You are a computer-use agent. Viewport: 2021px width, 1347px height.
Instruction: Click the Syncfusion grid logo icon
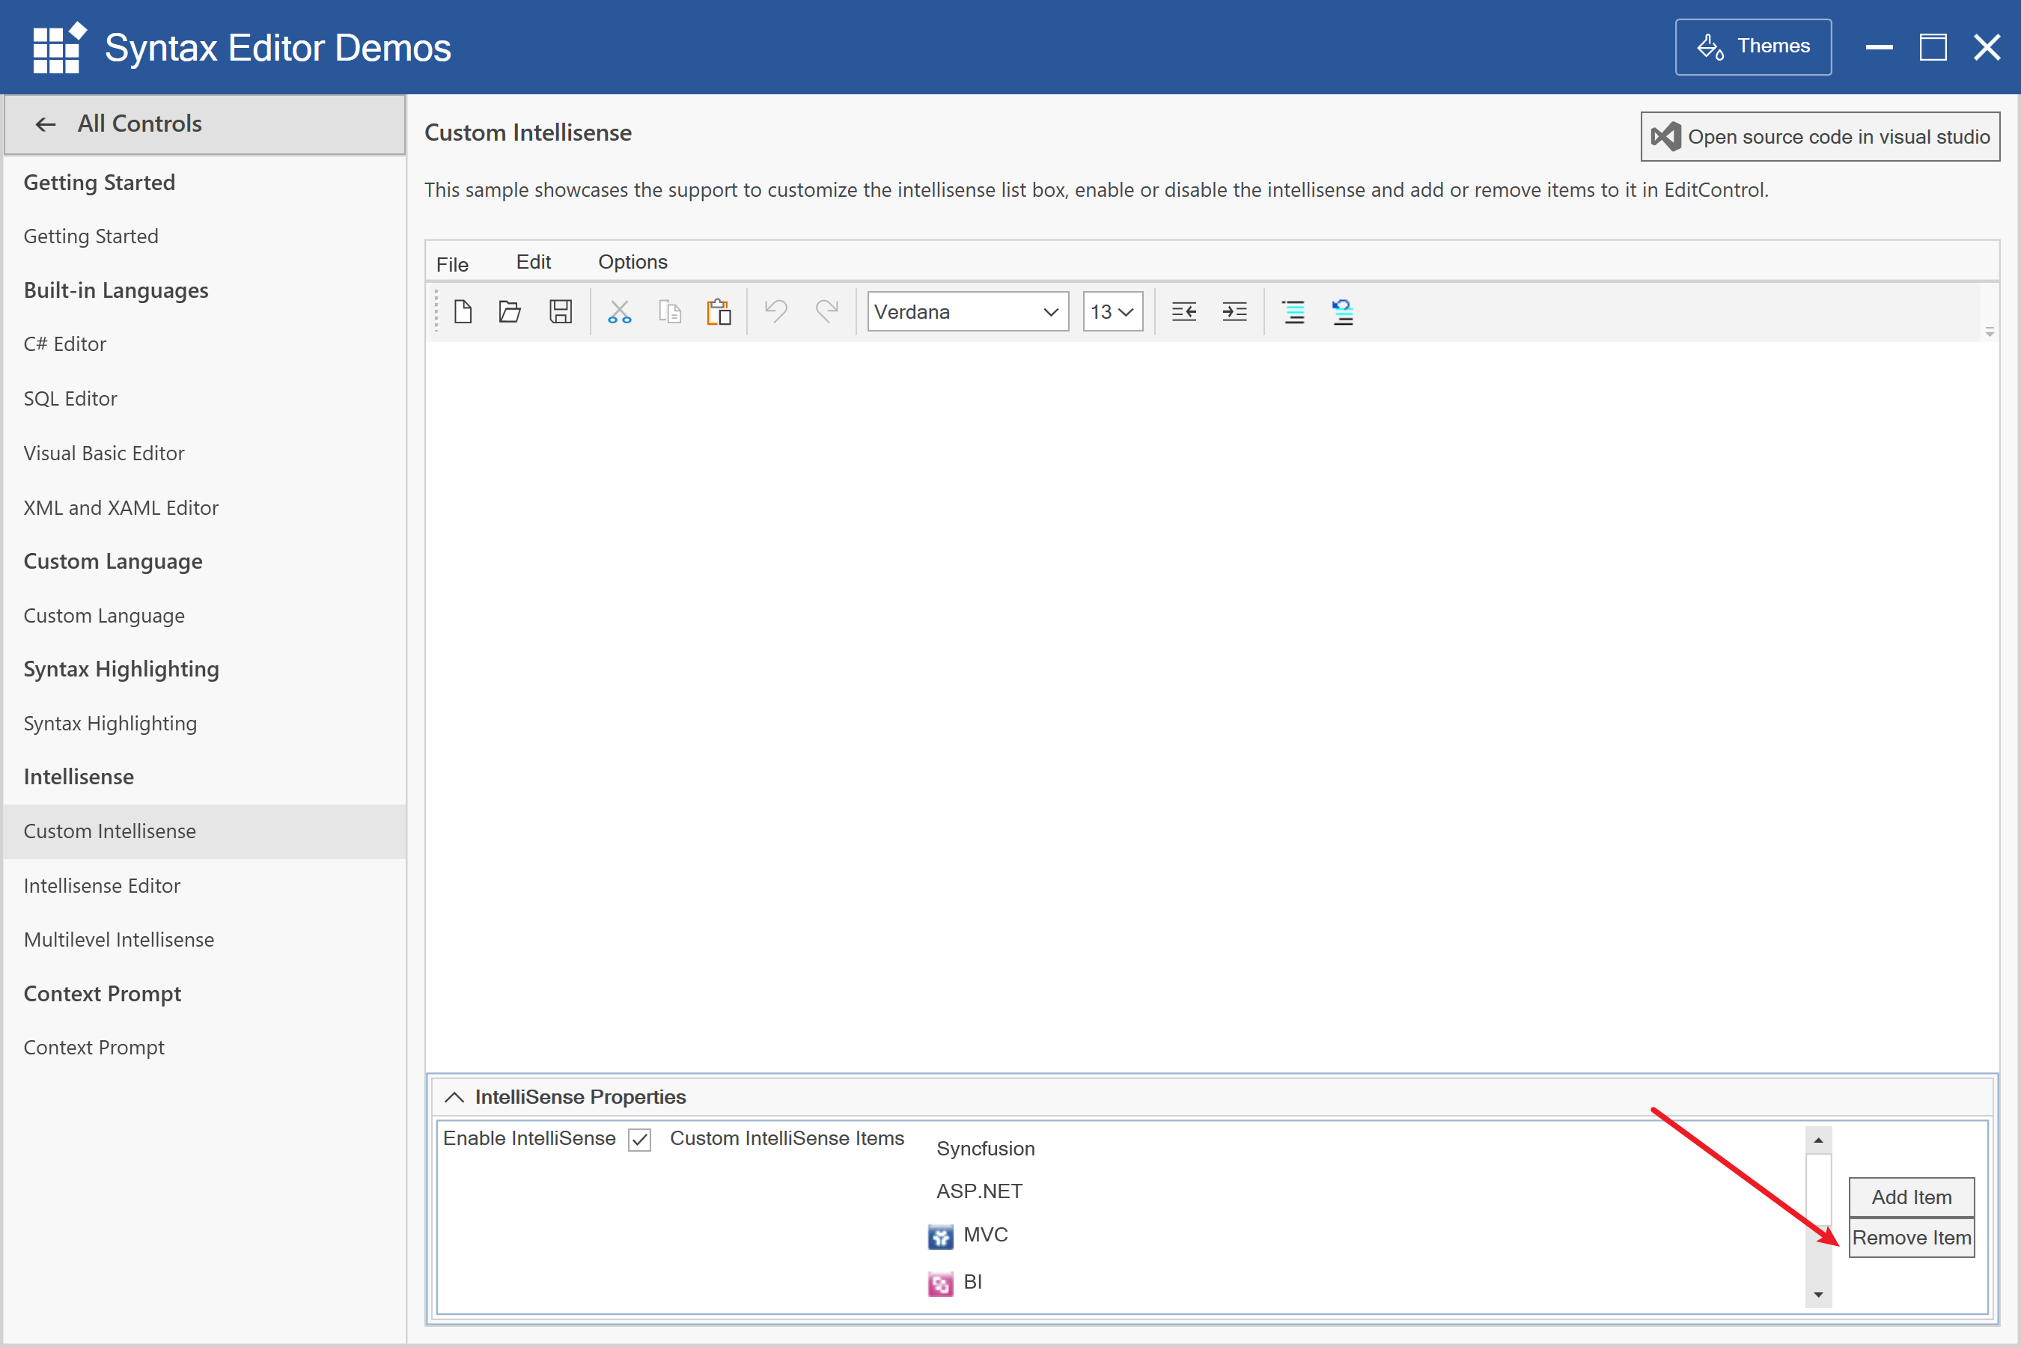[59, 48]
